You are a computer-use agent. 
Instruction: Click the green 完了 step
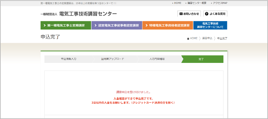pyautogui.click(x=201, y=59)
